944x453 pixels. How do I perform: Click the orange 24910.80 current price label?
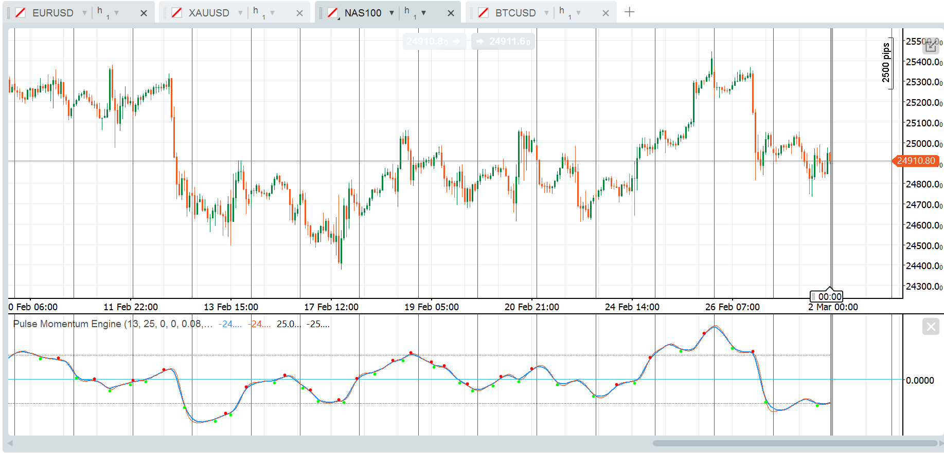pos(916,161)
